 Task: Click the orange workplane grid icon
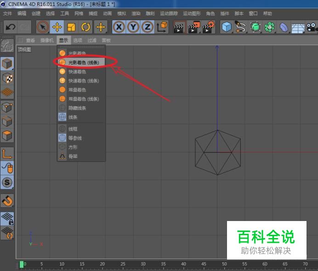point(7,92)
